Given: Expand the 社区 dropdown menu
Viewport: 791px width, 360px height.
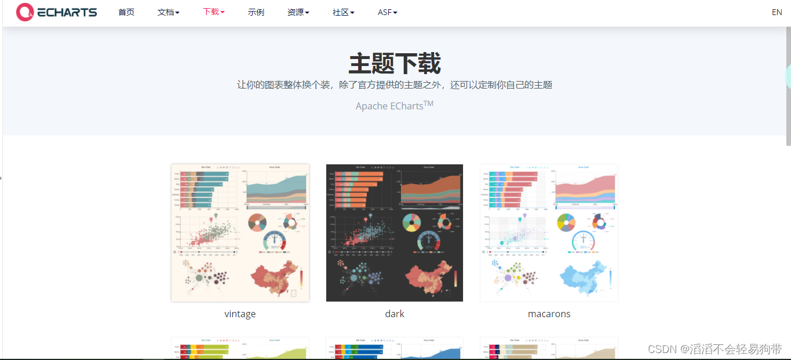Looking at the screenshot, I should pos(344,12).
